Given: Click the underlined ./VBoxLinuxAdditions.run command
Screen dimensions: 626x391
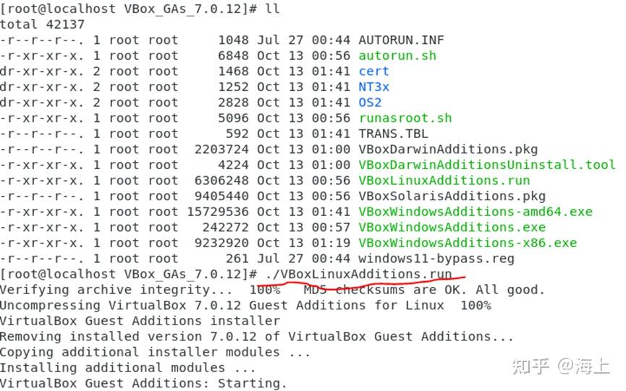Looking at the screenshot, I should click(x=358, y=274).
